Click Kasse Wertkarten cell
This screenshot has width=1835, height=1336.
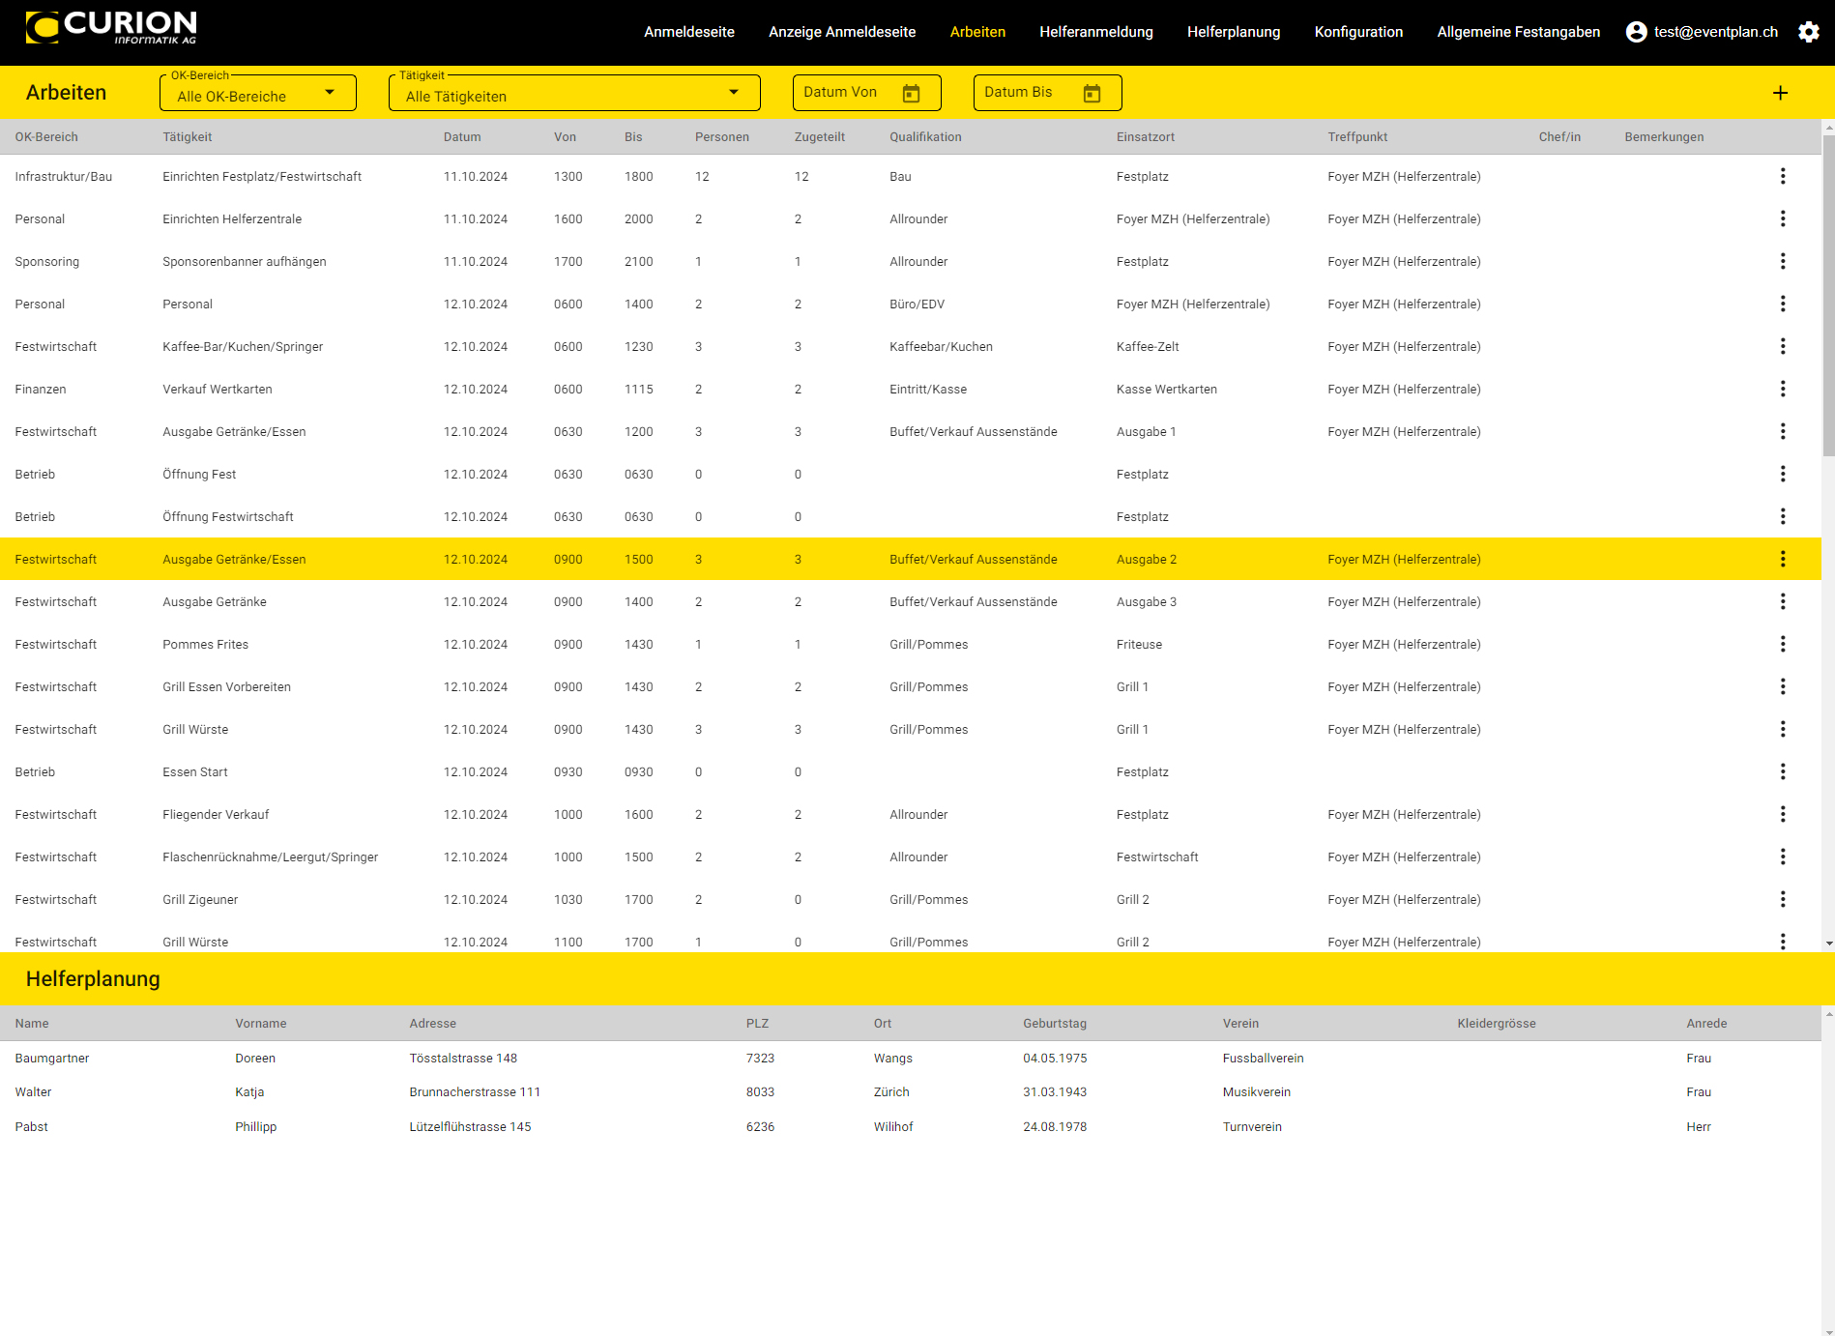click(x=1167, y=390)
